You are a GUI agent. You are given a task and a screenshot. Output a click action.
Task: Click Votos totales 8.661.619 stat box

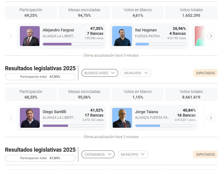point(191,94)
